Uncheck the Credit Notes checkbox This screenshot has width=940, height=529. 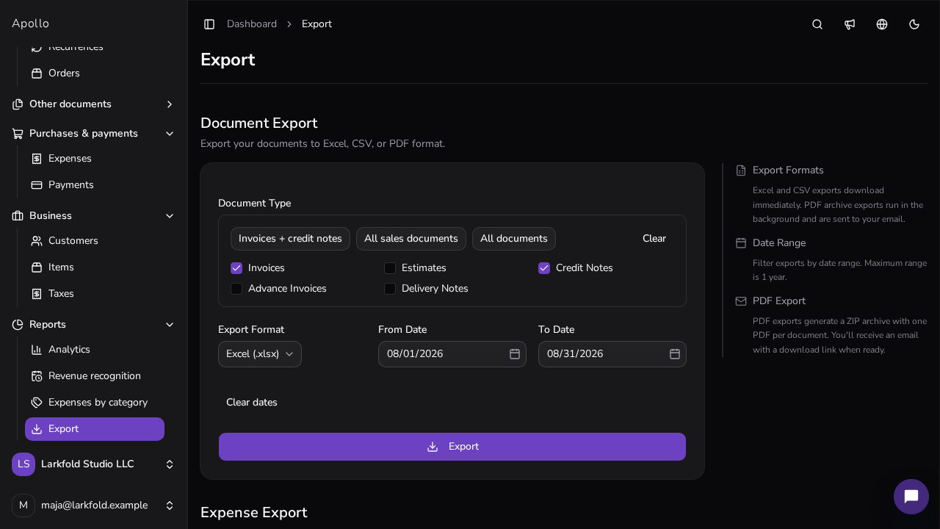coord(544,268)
